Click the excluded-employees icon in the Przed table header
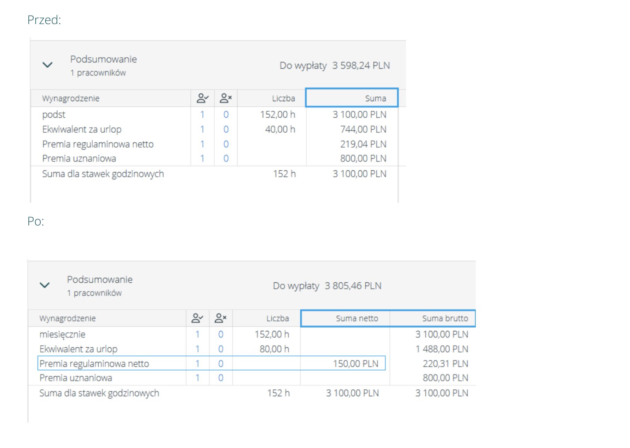Image resolution: width=630 pixels, height=448 pixels. (226, 98)
